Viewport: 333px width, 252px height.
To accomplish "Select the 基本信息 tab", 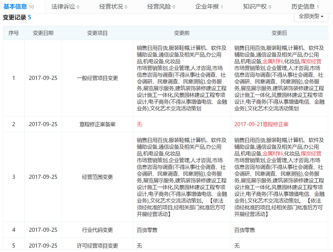I will point(19,7).
